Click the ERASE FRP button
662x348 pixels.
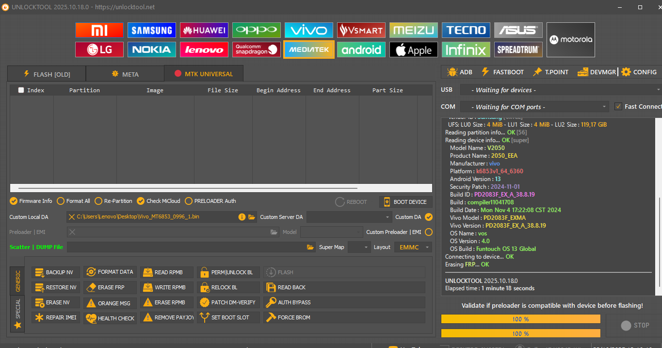point(110,287)
